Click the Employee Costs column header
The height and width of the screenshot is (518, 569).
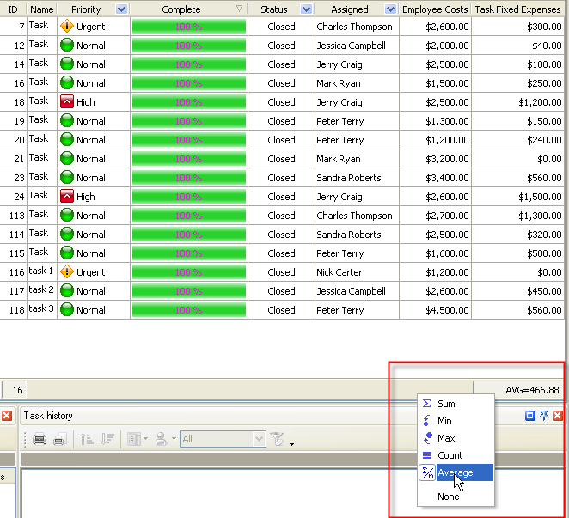[x=435, y=9]
